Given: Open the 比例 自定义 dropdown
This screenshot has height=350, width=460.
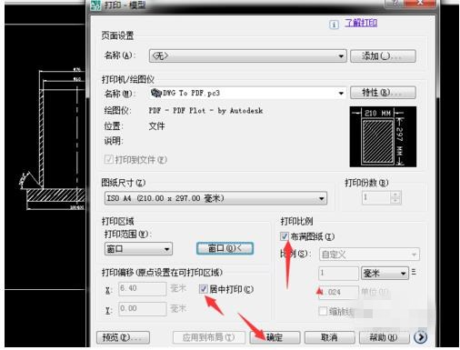Looking at the screenshot, I should click(x=369, y=255).
